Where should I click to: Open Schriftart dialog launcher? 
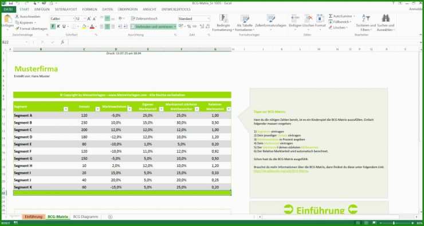[96, 35]
